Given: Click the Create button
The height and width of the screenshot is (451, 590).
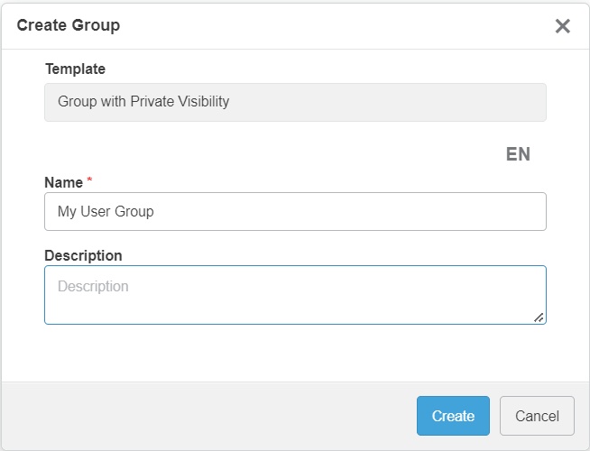Looking at the screenshot, I should (x=453, y=416).
